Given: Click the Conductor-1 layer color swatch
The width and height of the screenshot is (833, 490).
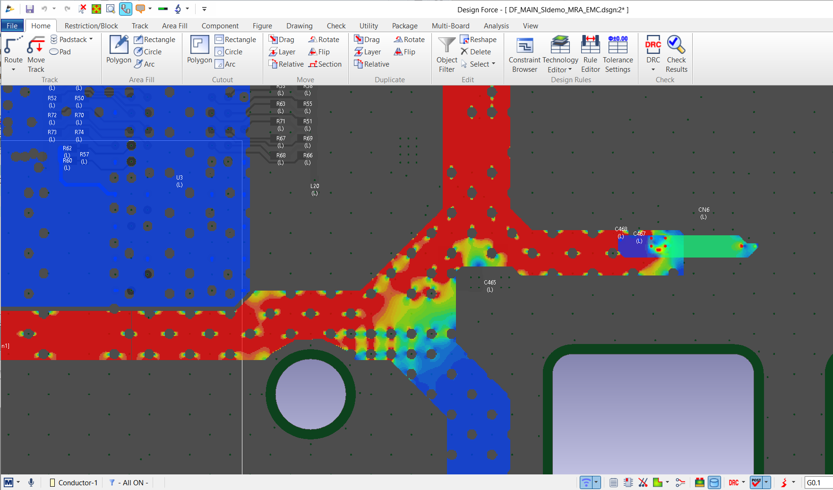Looking at the screenshot, I should [x=52, y=482].
